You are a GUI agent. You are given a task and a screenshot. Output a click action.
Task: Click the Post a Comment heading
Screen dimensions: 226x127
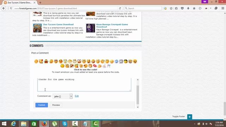point(40,53)
